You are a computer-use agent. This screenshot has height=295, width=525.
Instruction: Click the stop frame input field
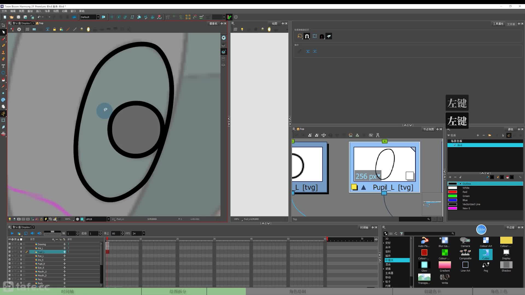click(x=116, y=233)
